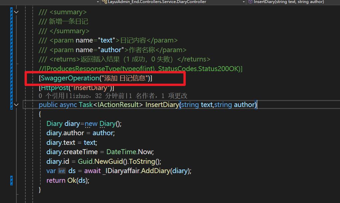The image size is (340, 203).
Task: Click the method cube icon beside InsertDiary(string text, string author)
Action: [x=250, y=2]
